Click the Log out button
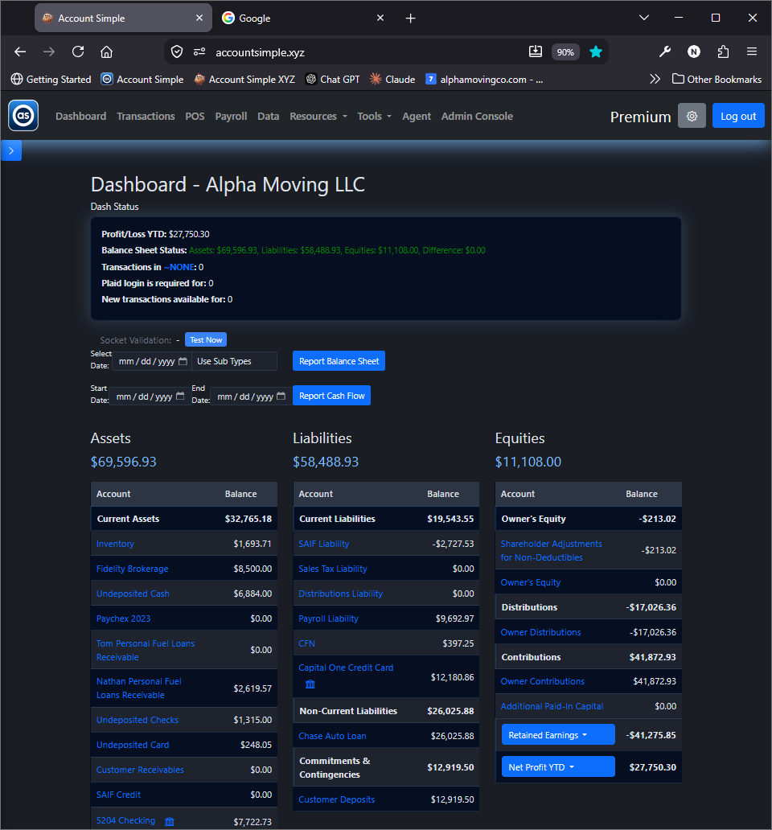This screenshot has height=830, width=772. (x=738, y=116)
